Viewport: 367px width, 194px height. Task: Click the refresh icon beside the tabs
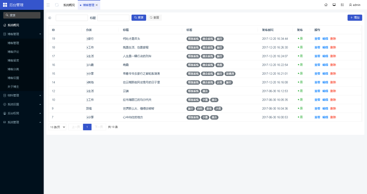point(57,5)
